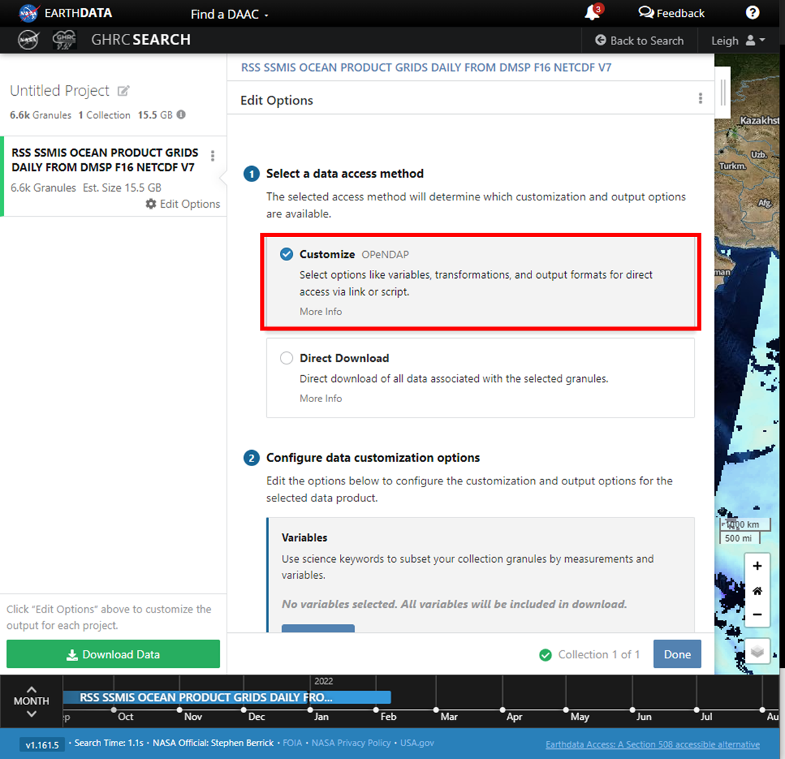Click the pencil icon beside Untitled Project
785x759 pixels.
[x=123, y=91]
